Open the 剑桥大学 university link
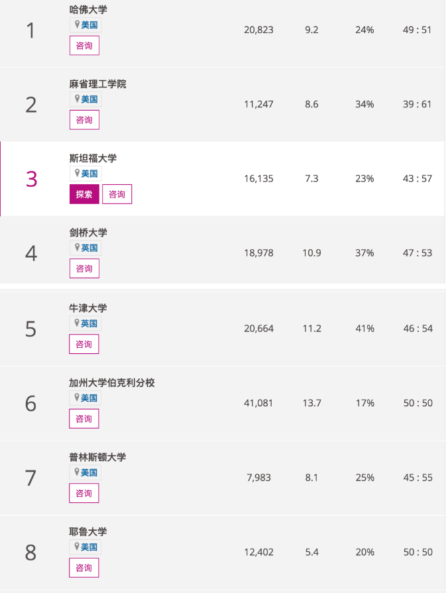The height and width of the screenshot is (593, 448). coord(88,233)
